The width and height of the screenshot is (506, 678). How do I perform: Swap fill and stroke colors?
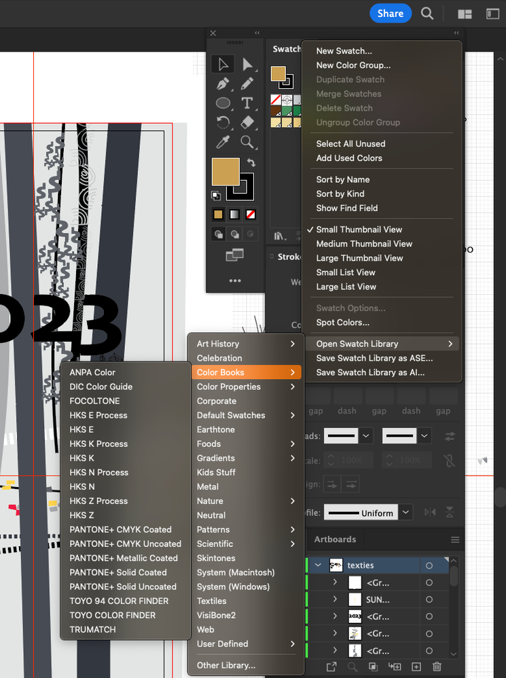[251, 162]
